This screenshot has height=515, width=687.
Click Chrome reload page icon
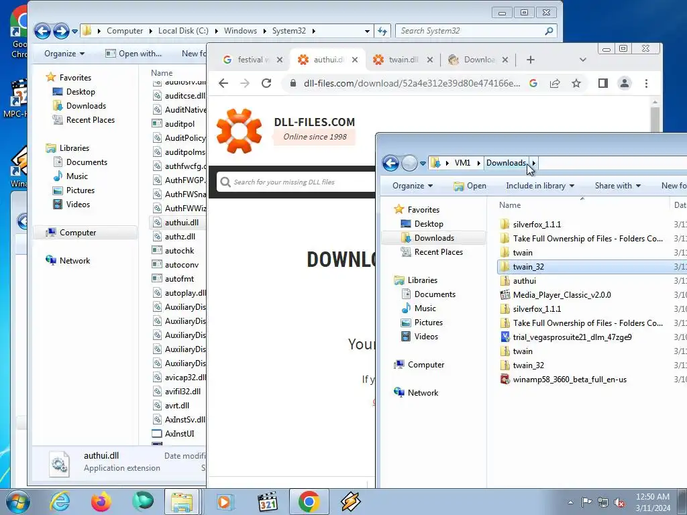[266, 83]
